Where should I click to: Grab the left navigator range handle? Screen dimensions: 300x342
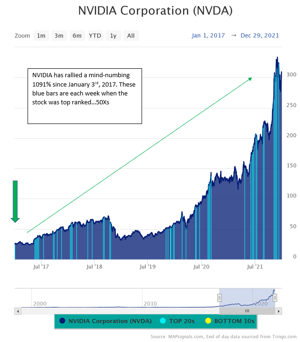pyautogui.click(x=219, y=298)
